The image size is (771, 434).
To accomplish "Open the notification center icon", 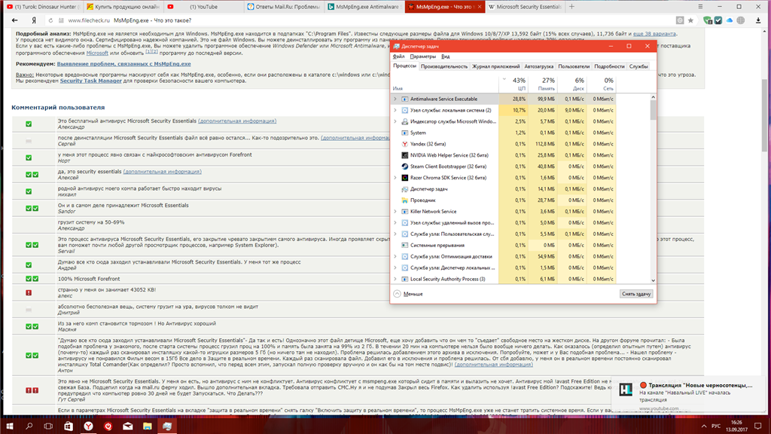I will pyautogui.click(x=758, y=426).
